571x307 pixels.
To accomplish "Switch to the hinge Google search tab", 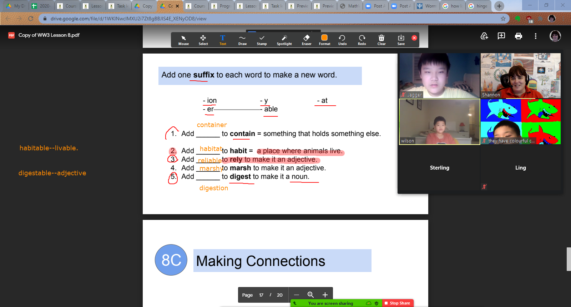I will click(x=478, y=6).
